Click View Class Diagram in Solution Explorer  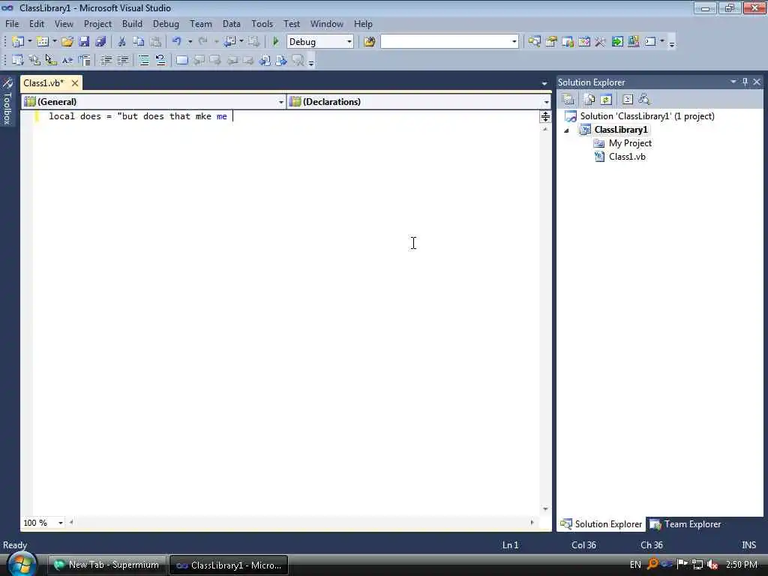click(644, 100)
